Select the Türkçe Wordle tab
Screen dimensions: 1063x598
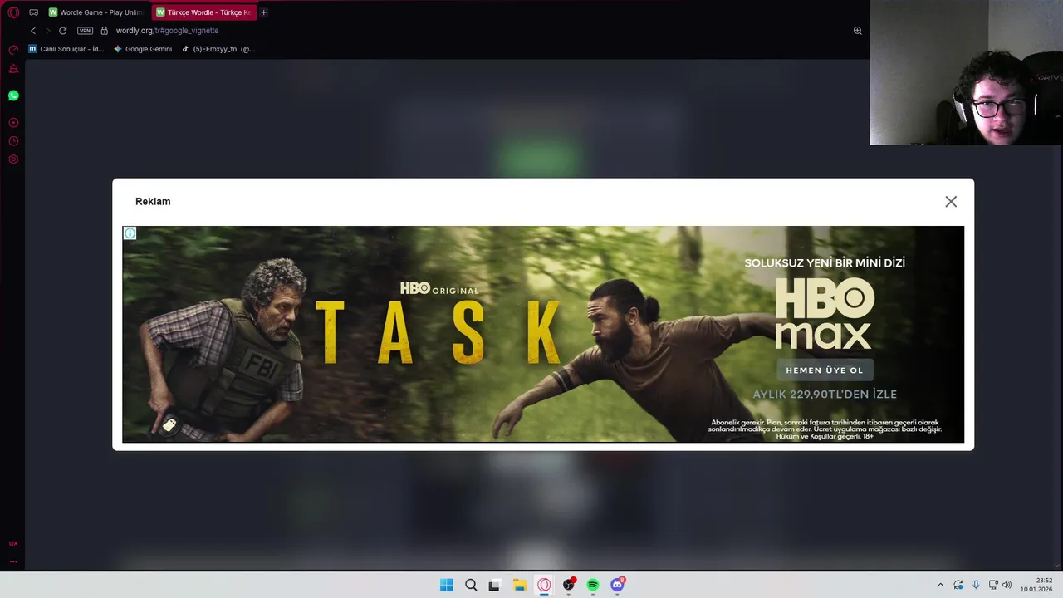[203, 12]
